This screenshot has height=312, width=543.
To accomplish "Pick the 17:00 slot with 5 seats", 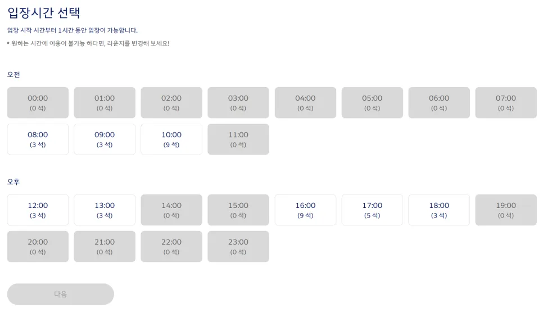I will tap(372, 210).
